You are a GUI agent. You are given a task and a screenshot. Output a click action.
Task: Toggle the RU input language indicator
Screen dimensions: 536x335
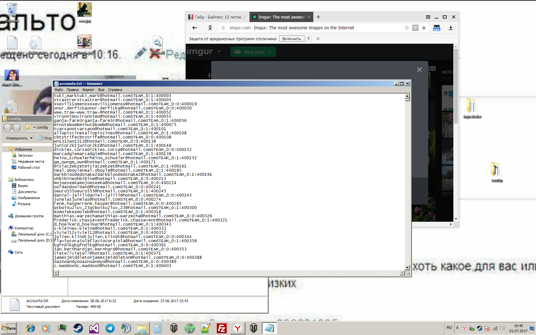[x=449, y=328]
